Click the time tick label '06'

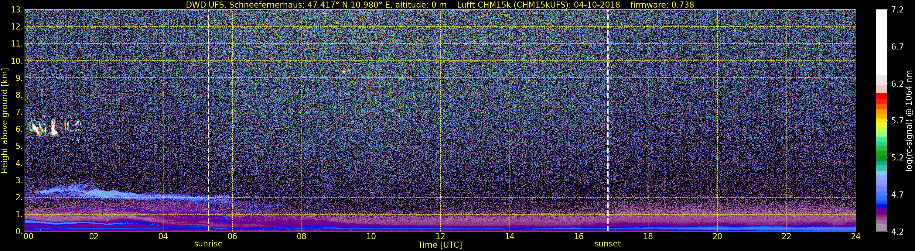pyautogui.click(x=232, y=237)
